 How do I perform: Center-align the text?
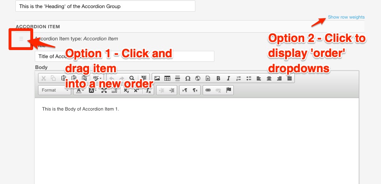[269, 78]
